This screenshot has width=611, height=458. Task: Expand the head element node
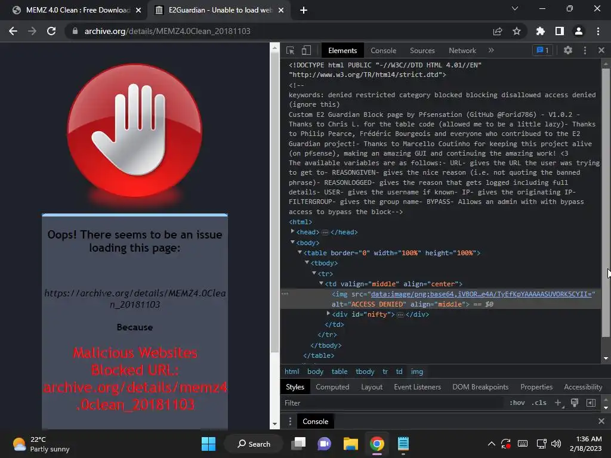click(x=292, y=231)
